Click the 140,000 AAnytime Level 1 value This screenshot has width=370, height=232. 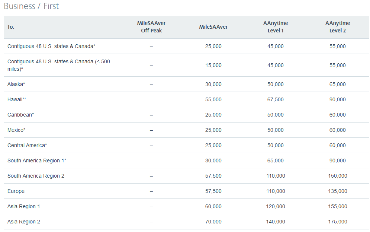[x=276, y=222]
